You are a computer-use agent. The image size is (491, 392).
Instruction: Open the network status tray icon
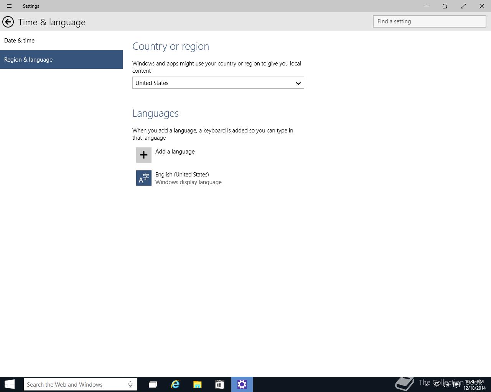click(436, 385)
